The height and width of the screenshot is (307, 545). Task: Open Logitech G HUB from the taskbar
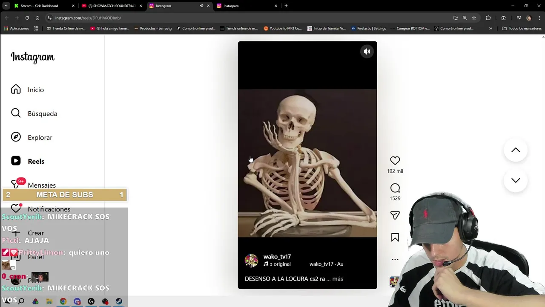(x=91, y=301)
